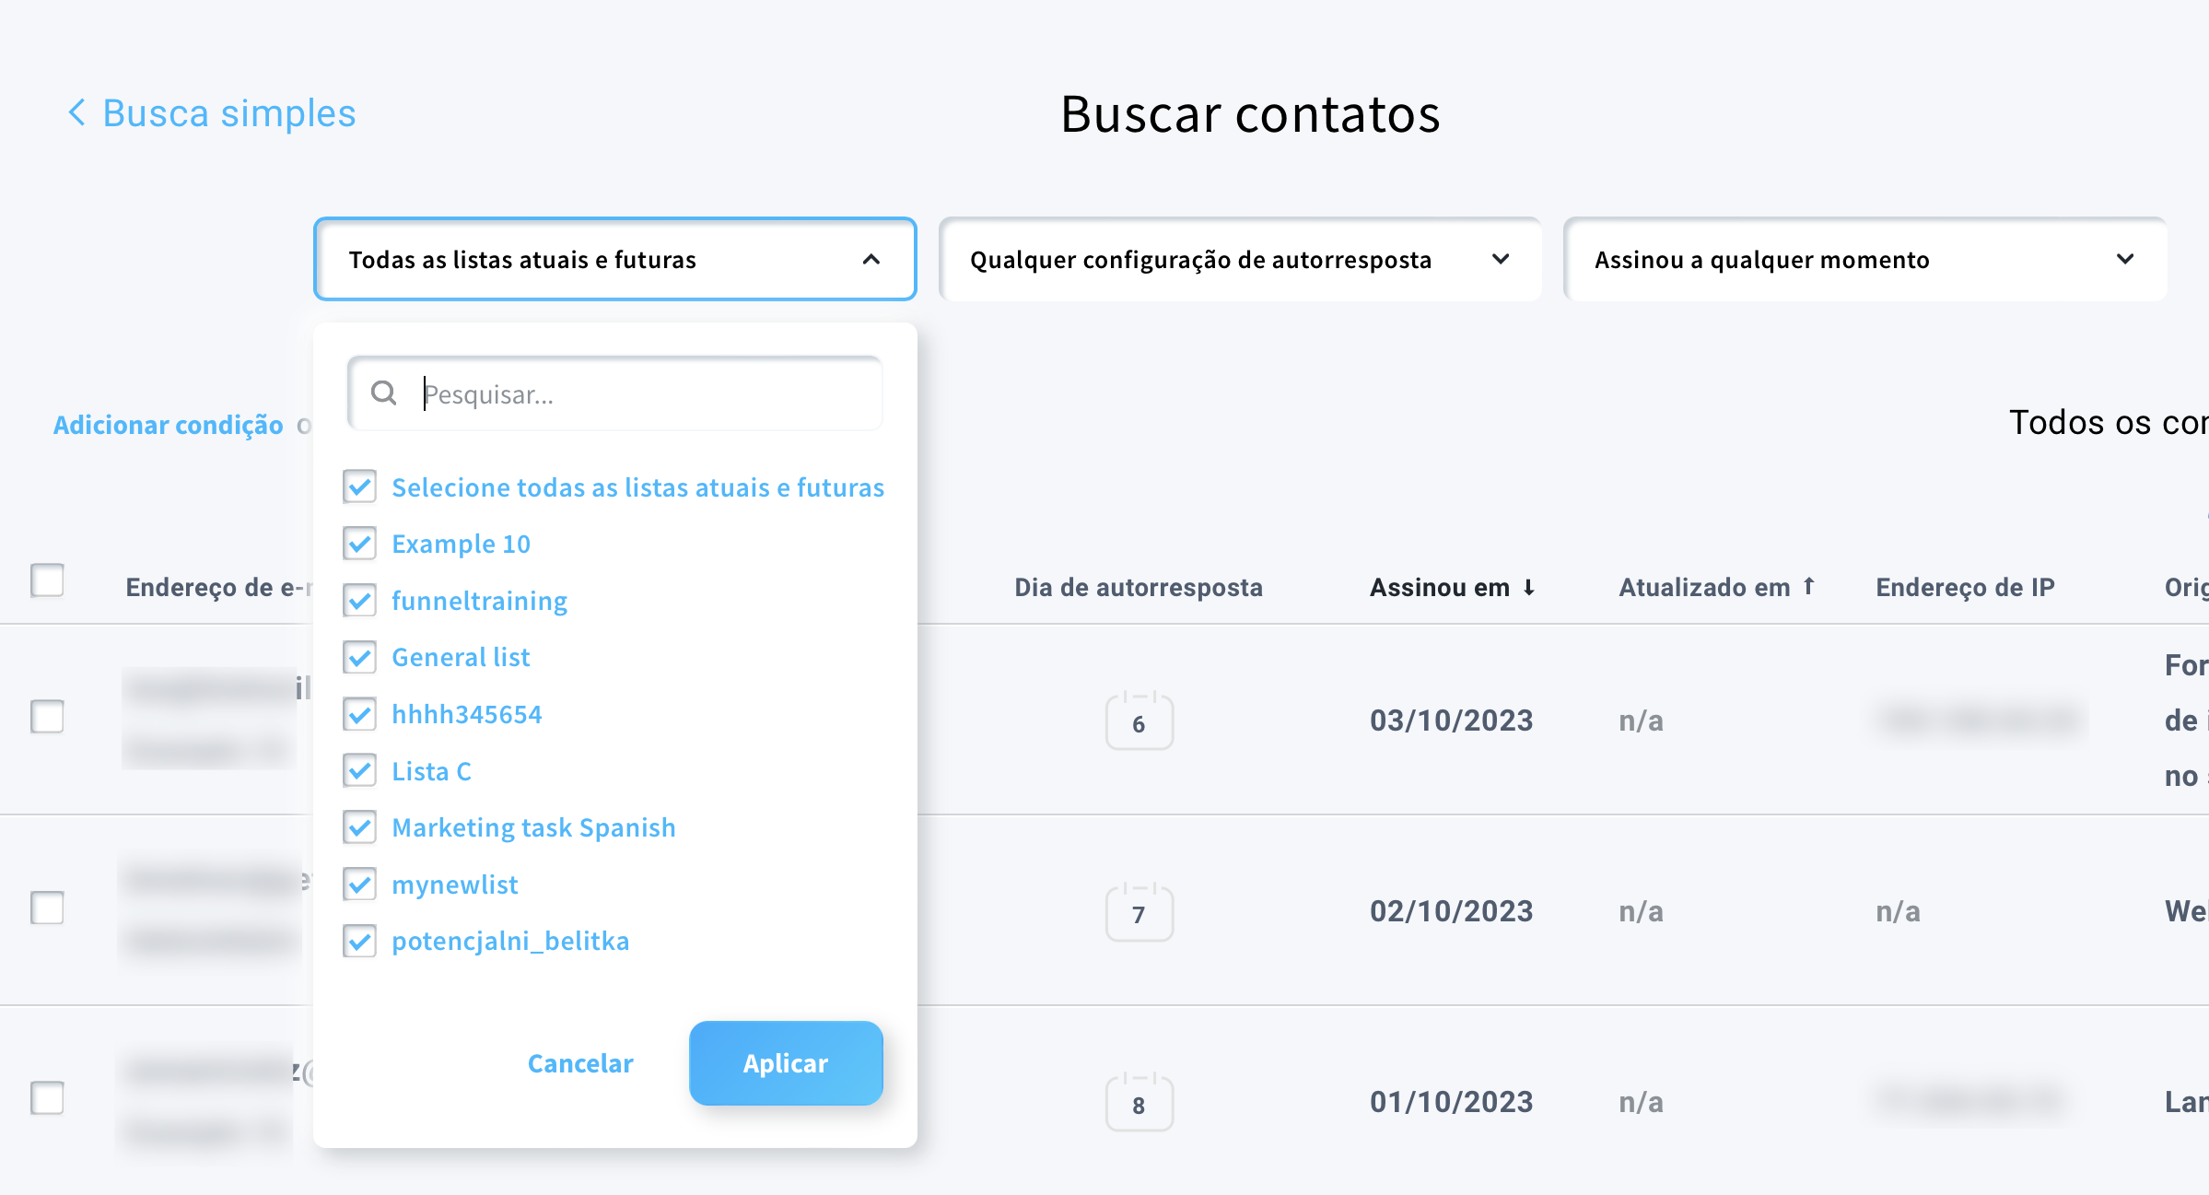This screenshot has height=1195, width=2209.
Task: Sort by Assinou em descending arrow
Action: pos(1529,587)
